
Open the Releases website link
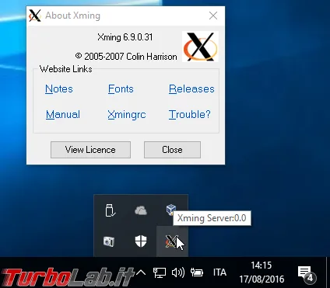(191, 88)
